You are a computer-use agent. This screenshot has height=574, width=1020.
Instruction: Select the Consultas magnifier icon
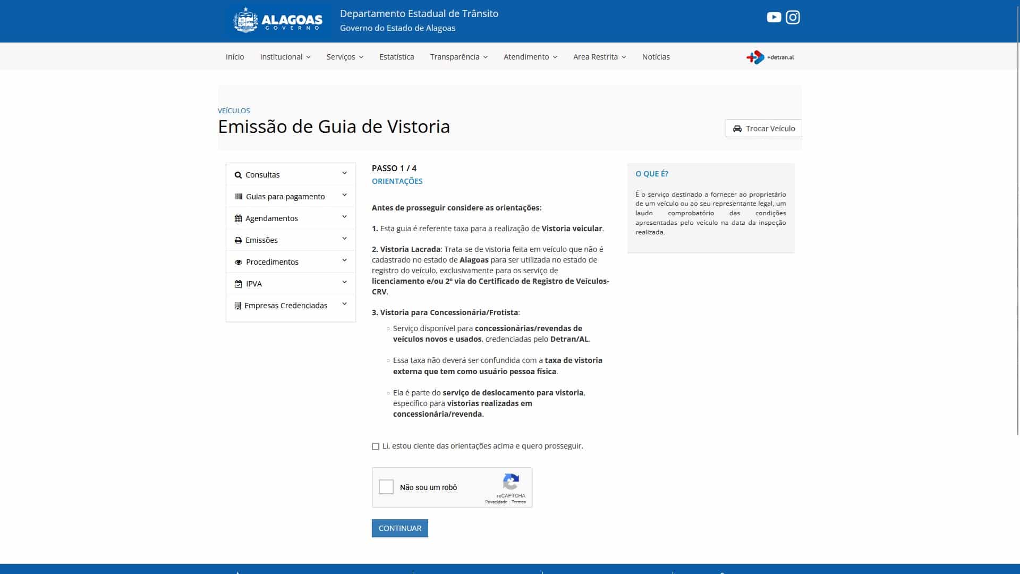point(237,174)
